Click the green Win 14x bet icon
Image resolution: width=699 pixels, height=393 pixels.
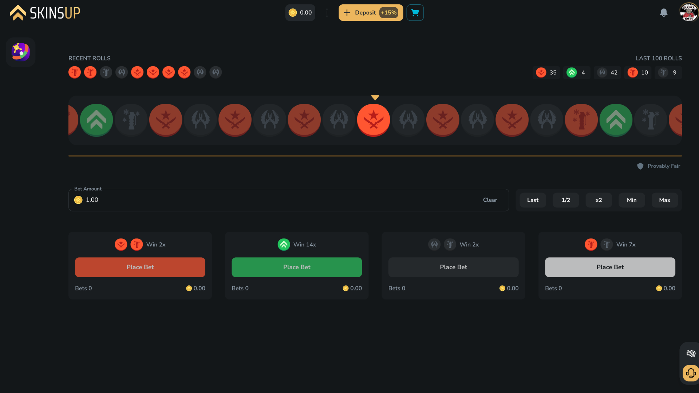(283, 244)
